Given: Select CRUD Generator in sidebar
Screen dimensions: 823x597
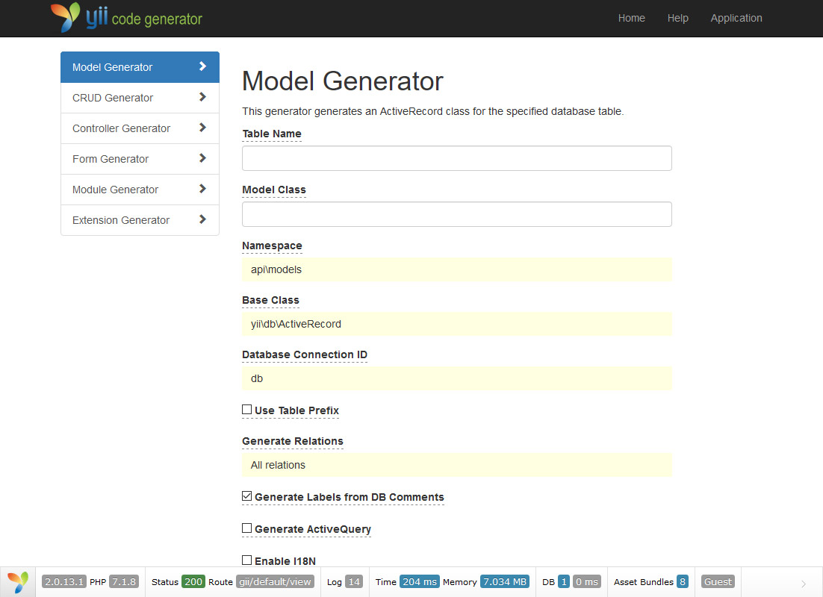Looking at the screenshot, I should tap(140, 98).
